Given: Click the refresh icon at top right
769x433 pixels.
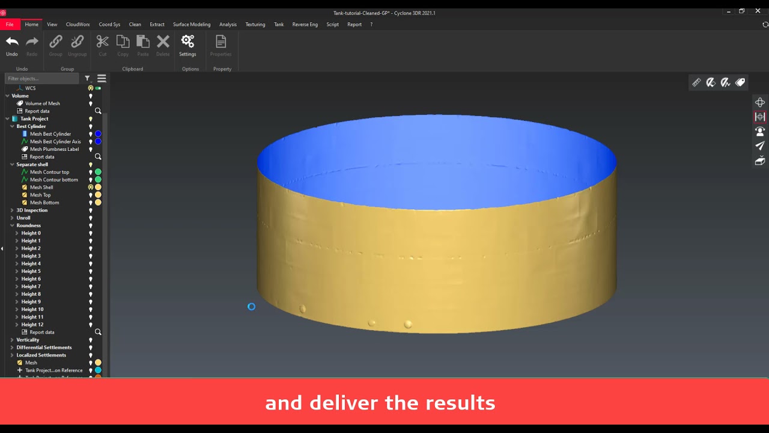Looking at the screenshot, I should (765, 25).
